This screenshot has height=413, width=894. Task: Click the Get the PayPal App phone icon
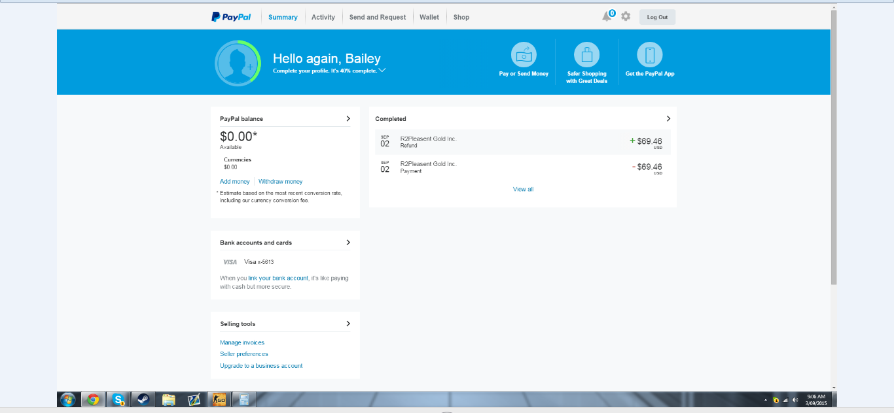[x=650, y=55]
